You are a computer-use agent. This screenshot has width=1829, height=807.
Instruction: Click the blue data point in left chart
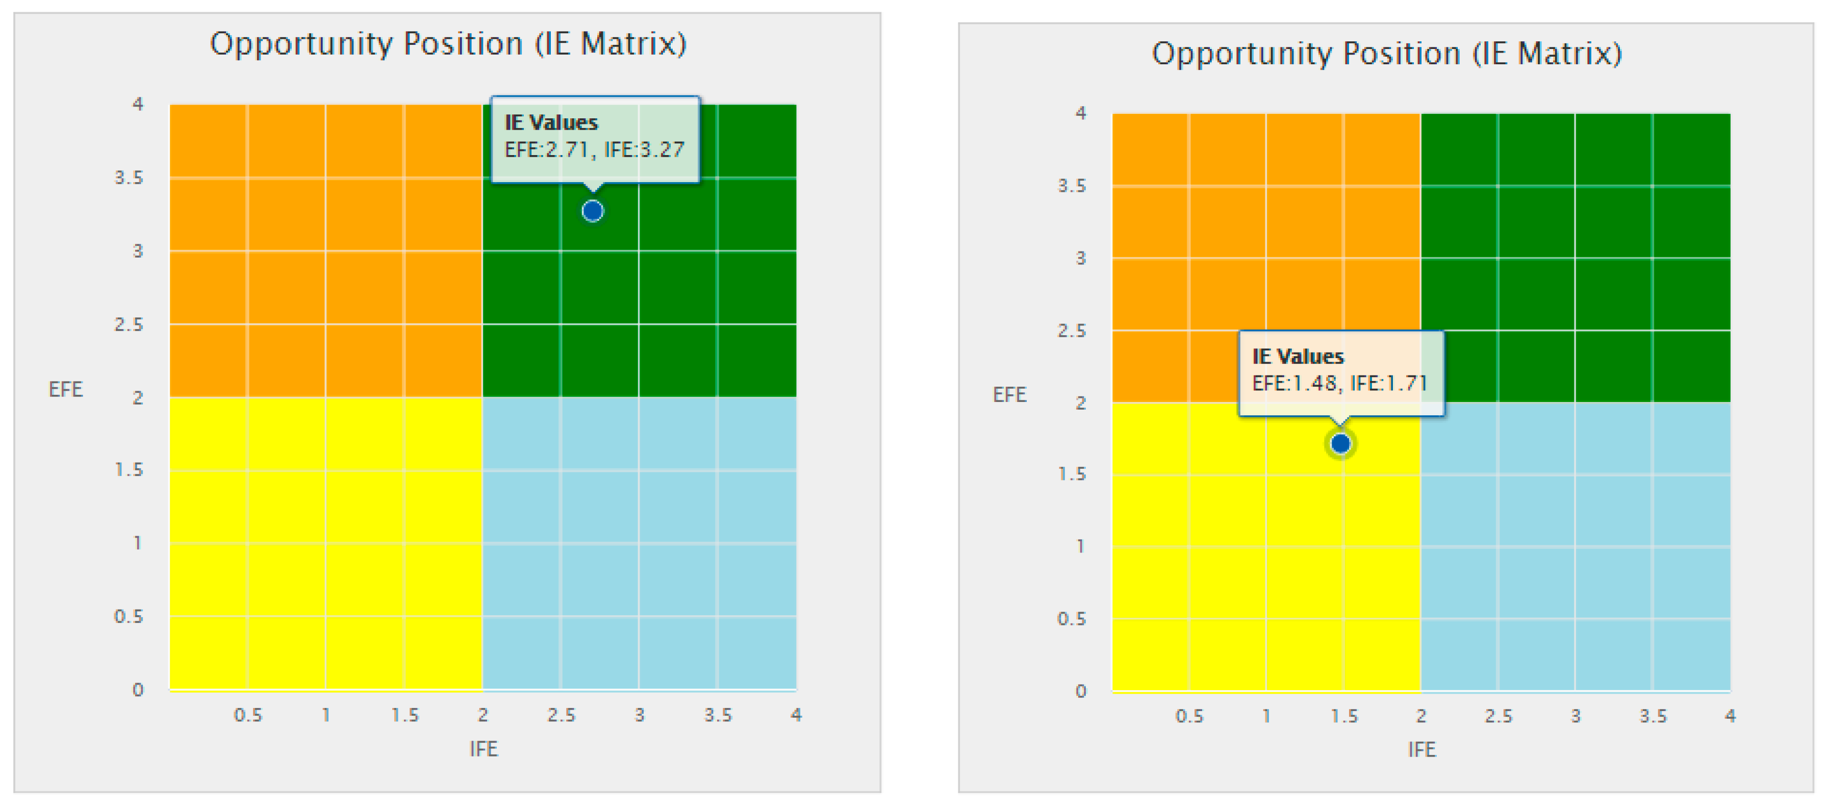tap(592, 211)
